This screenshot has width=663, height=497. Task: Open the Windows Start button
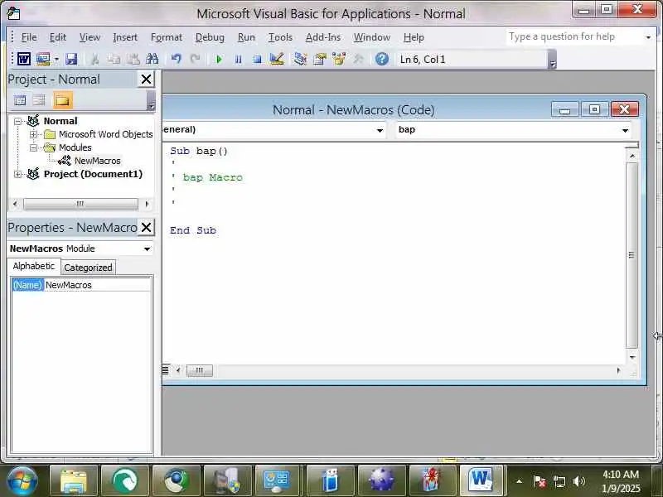click(22, 480)
